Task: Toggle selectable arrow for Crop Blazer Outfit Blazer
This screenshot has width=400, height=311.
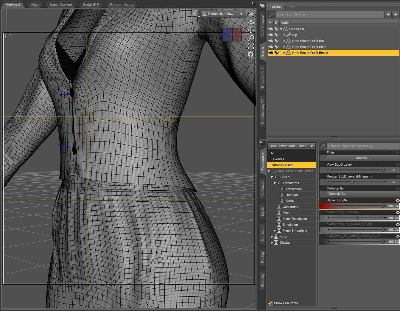Action: click(277, 53)
